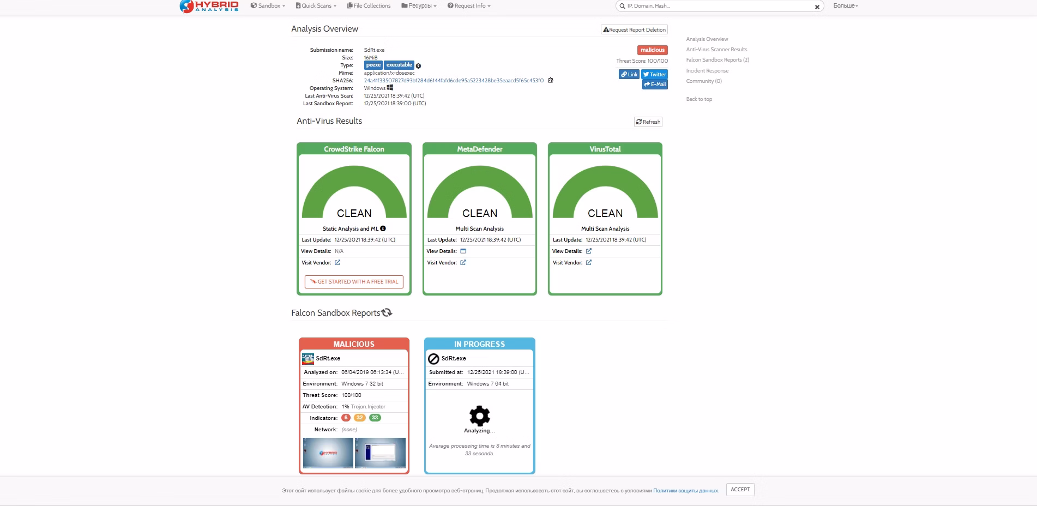This screenshot has height=506, width=1037.
Task: Open VirusTotal View Details icon
Action: [589, 251]
